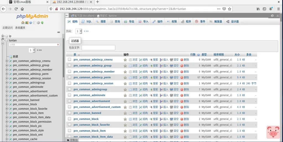Click the phpMyAdmin home icon
The image size is (283, 142).
pyautogui.click(x=23, y=23)
